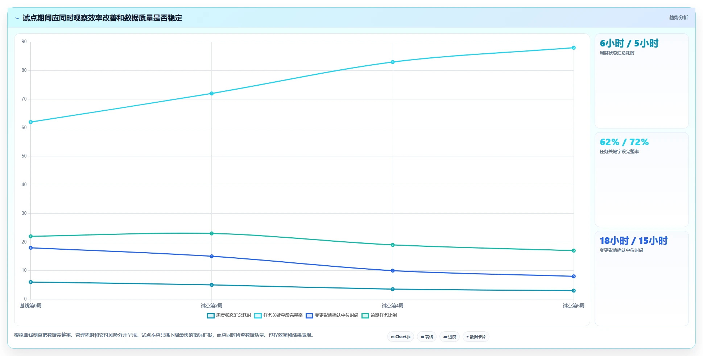Click the 70 y-axis tick label
Image resolution: width=703 pixels, height=356 pixels.
24,99
